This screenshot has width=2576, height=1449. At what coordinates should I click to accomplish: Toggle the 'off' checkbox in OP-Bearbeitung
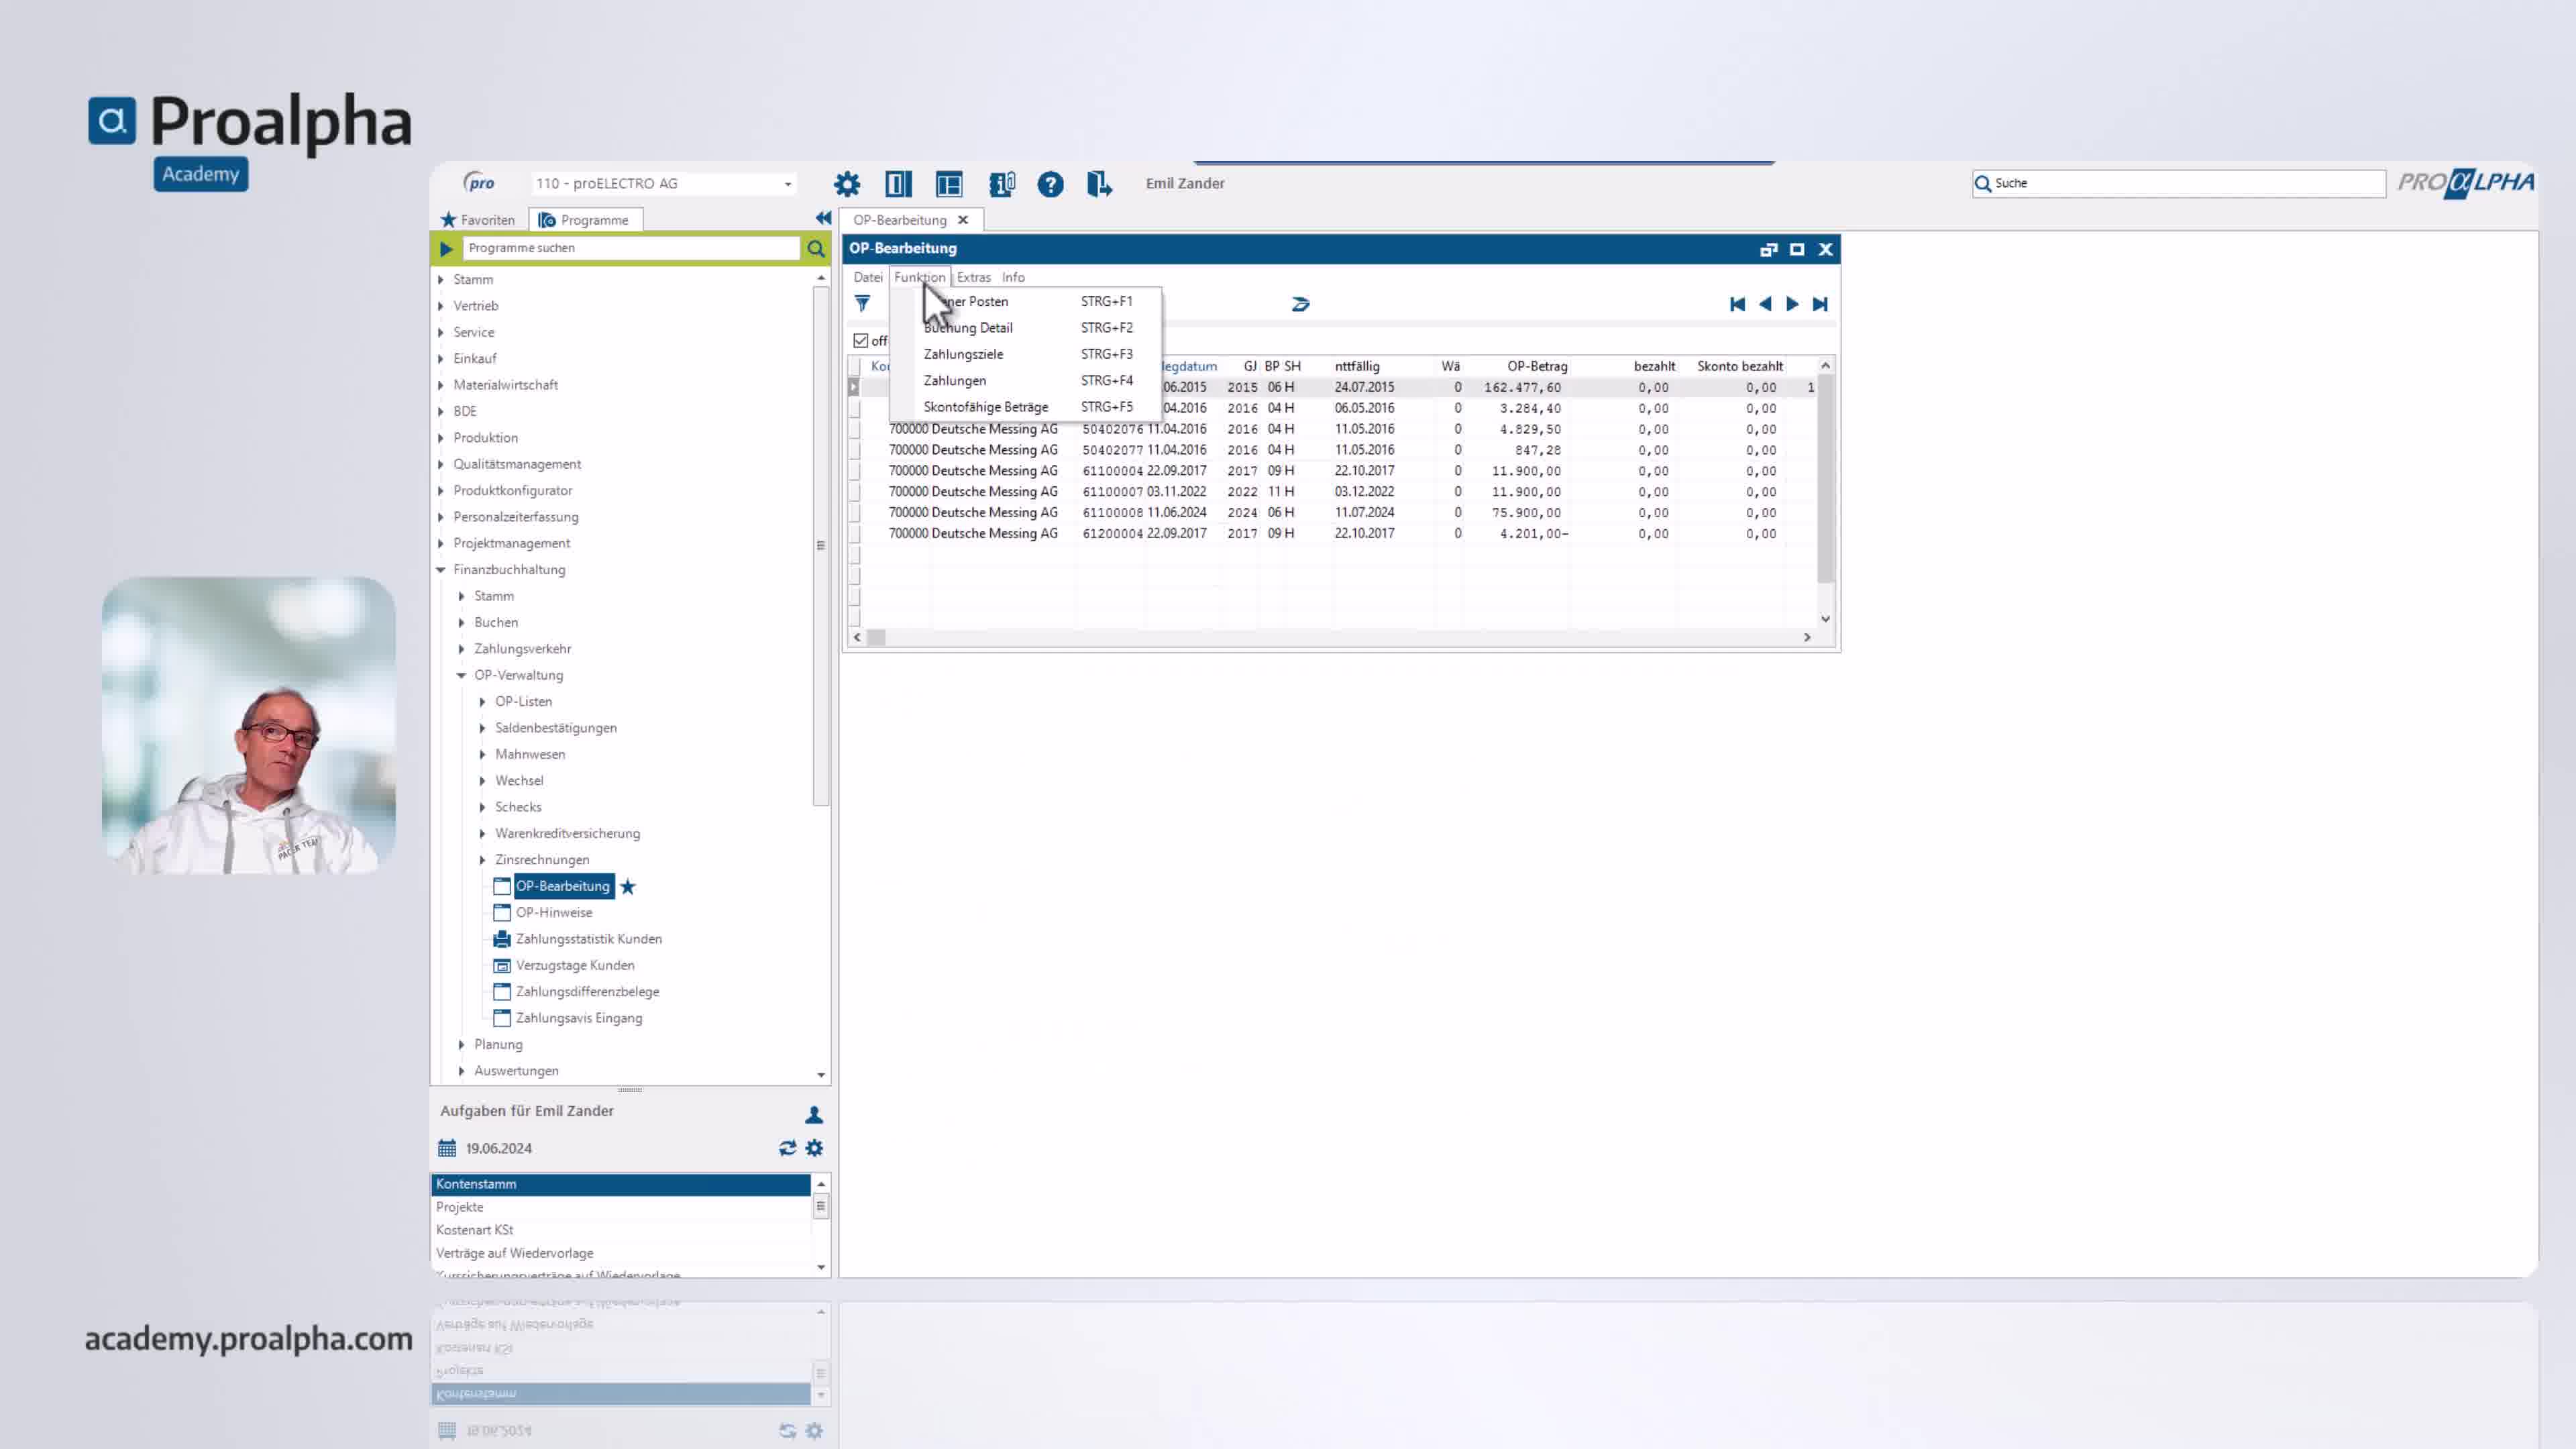[x=861, y=341]
